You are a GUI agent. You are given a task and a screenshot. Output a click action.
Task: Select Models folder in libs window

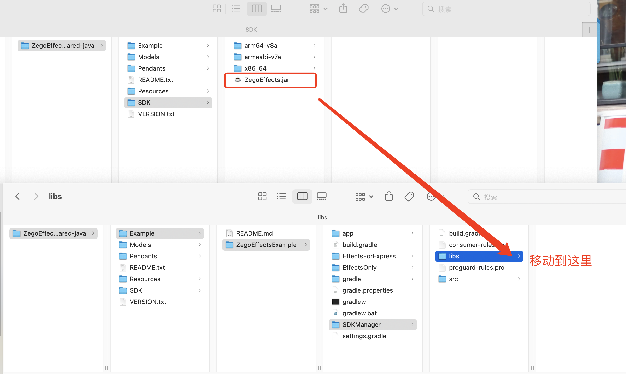[x=160, y=245]
